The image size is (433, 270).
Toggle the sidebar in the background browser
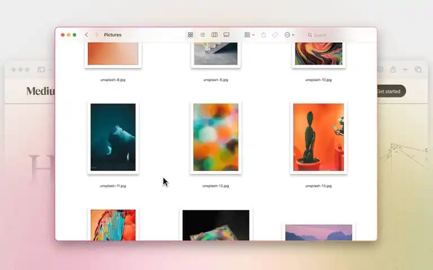click(41, 70)
